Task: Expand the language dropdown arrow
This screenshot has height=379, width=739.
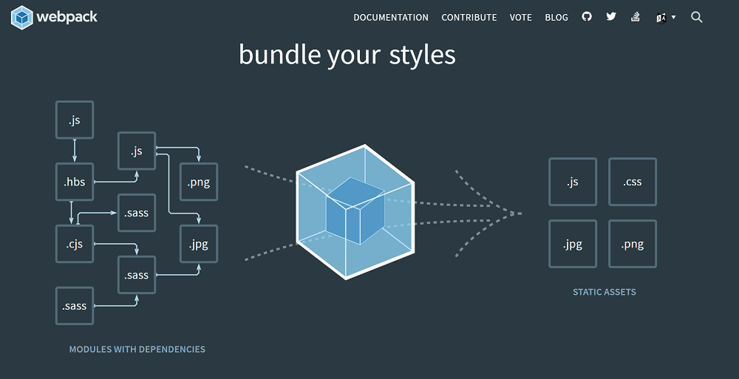Action: (673, 18)
